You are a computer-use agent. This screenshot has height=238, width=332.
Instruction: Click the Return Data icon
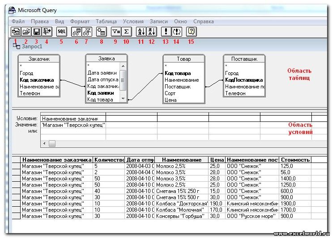47,32
